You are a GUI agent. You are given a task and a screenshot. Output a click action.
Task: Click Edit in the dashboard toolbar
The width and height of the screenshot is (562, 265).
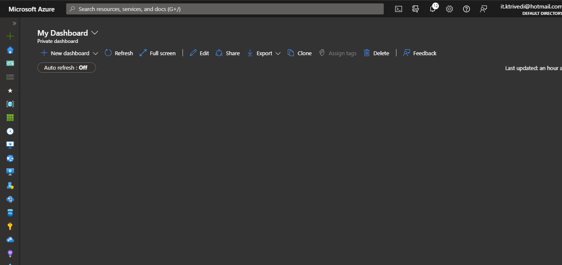[199, 53]
